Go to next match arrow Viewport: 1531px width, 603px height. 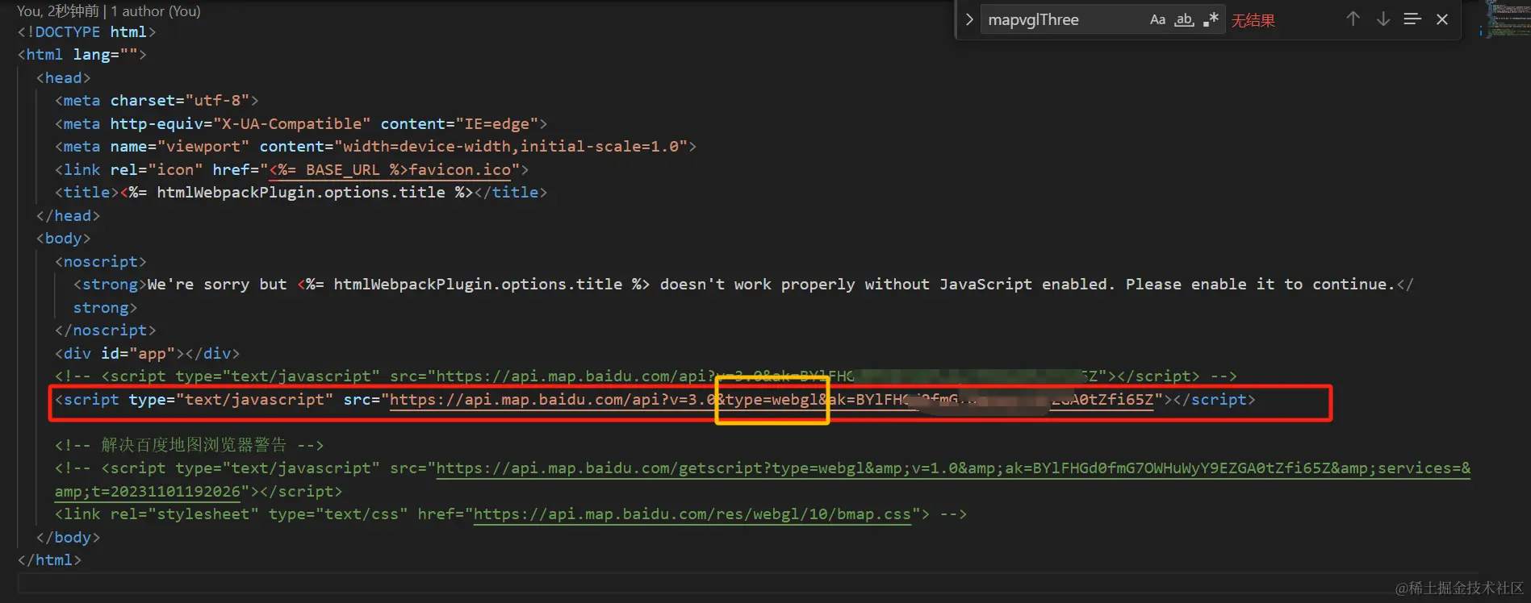(1383, 19)
